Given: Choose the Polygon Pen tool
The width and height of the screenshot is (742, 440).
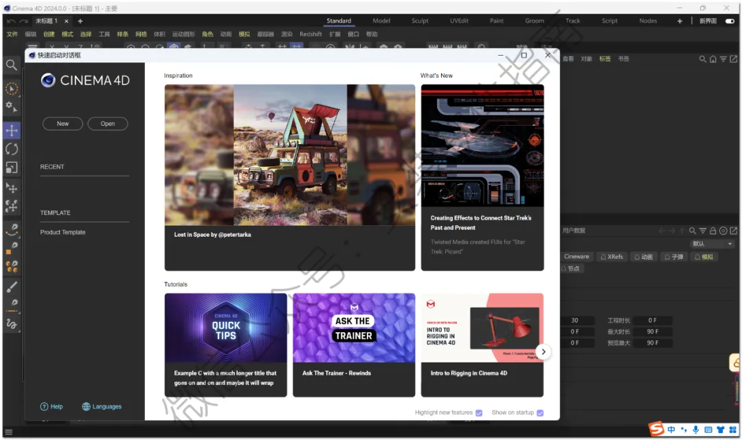Looking at the screenshot, I should point(12,248).
